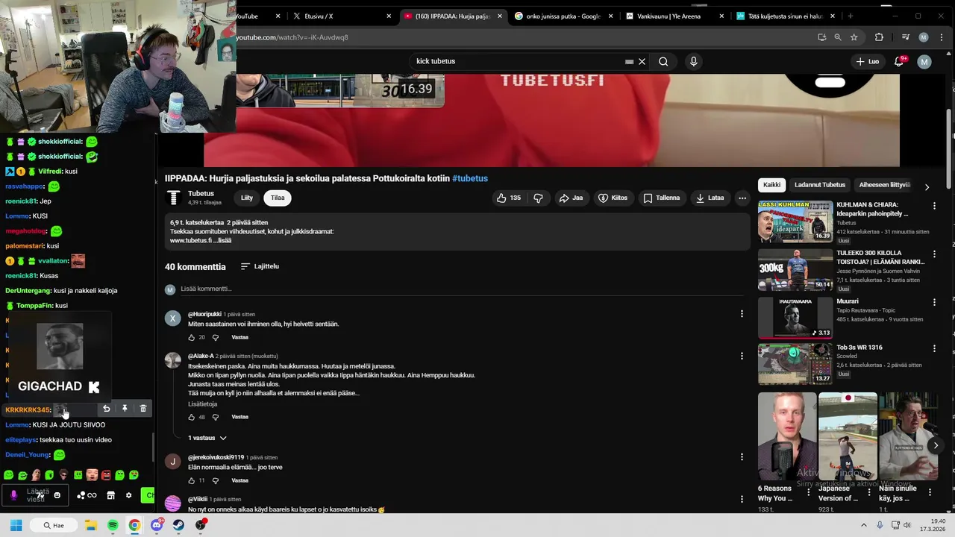955x537 pixels.
Task: Open a new browser tab
Action: pos(850,16)
